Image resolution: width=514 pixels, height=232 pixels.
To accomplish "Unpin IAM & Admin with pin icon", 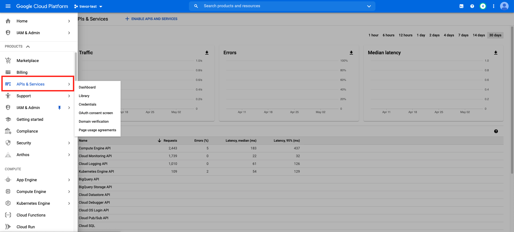I will pos(59,108).
